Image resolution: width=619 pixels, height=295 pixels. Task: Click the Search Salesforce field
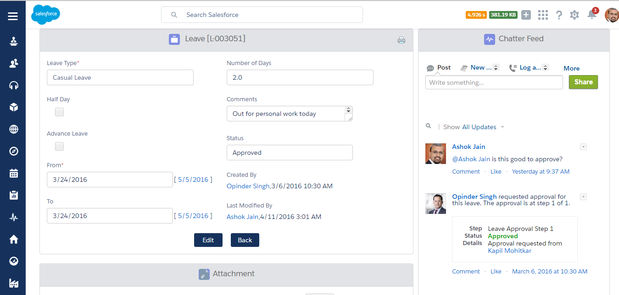[262, 15]
